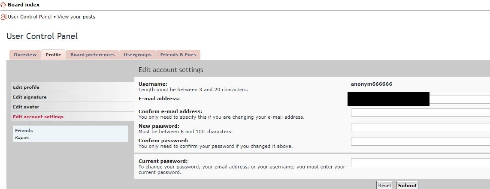The width and height of the screenshot is (490, 189).
Task: Switch to the Overview tab
Action: click(25, 55)
